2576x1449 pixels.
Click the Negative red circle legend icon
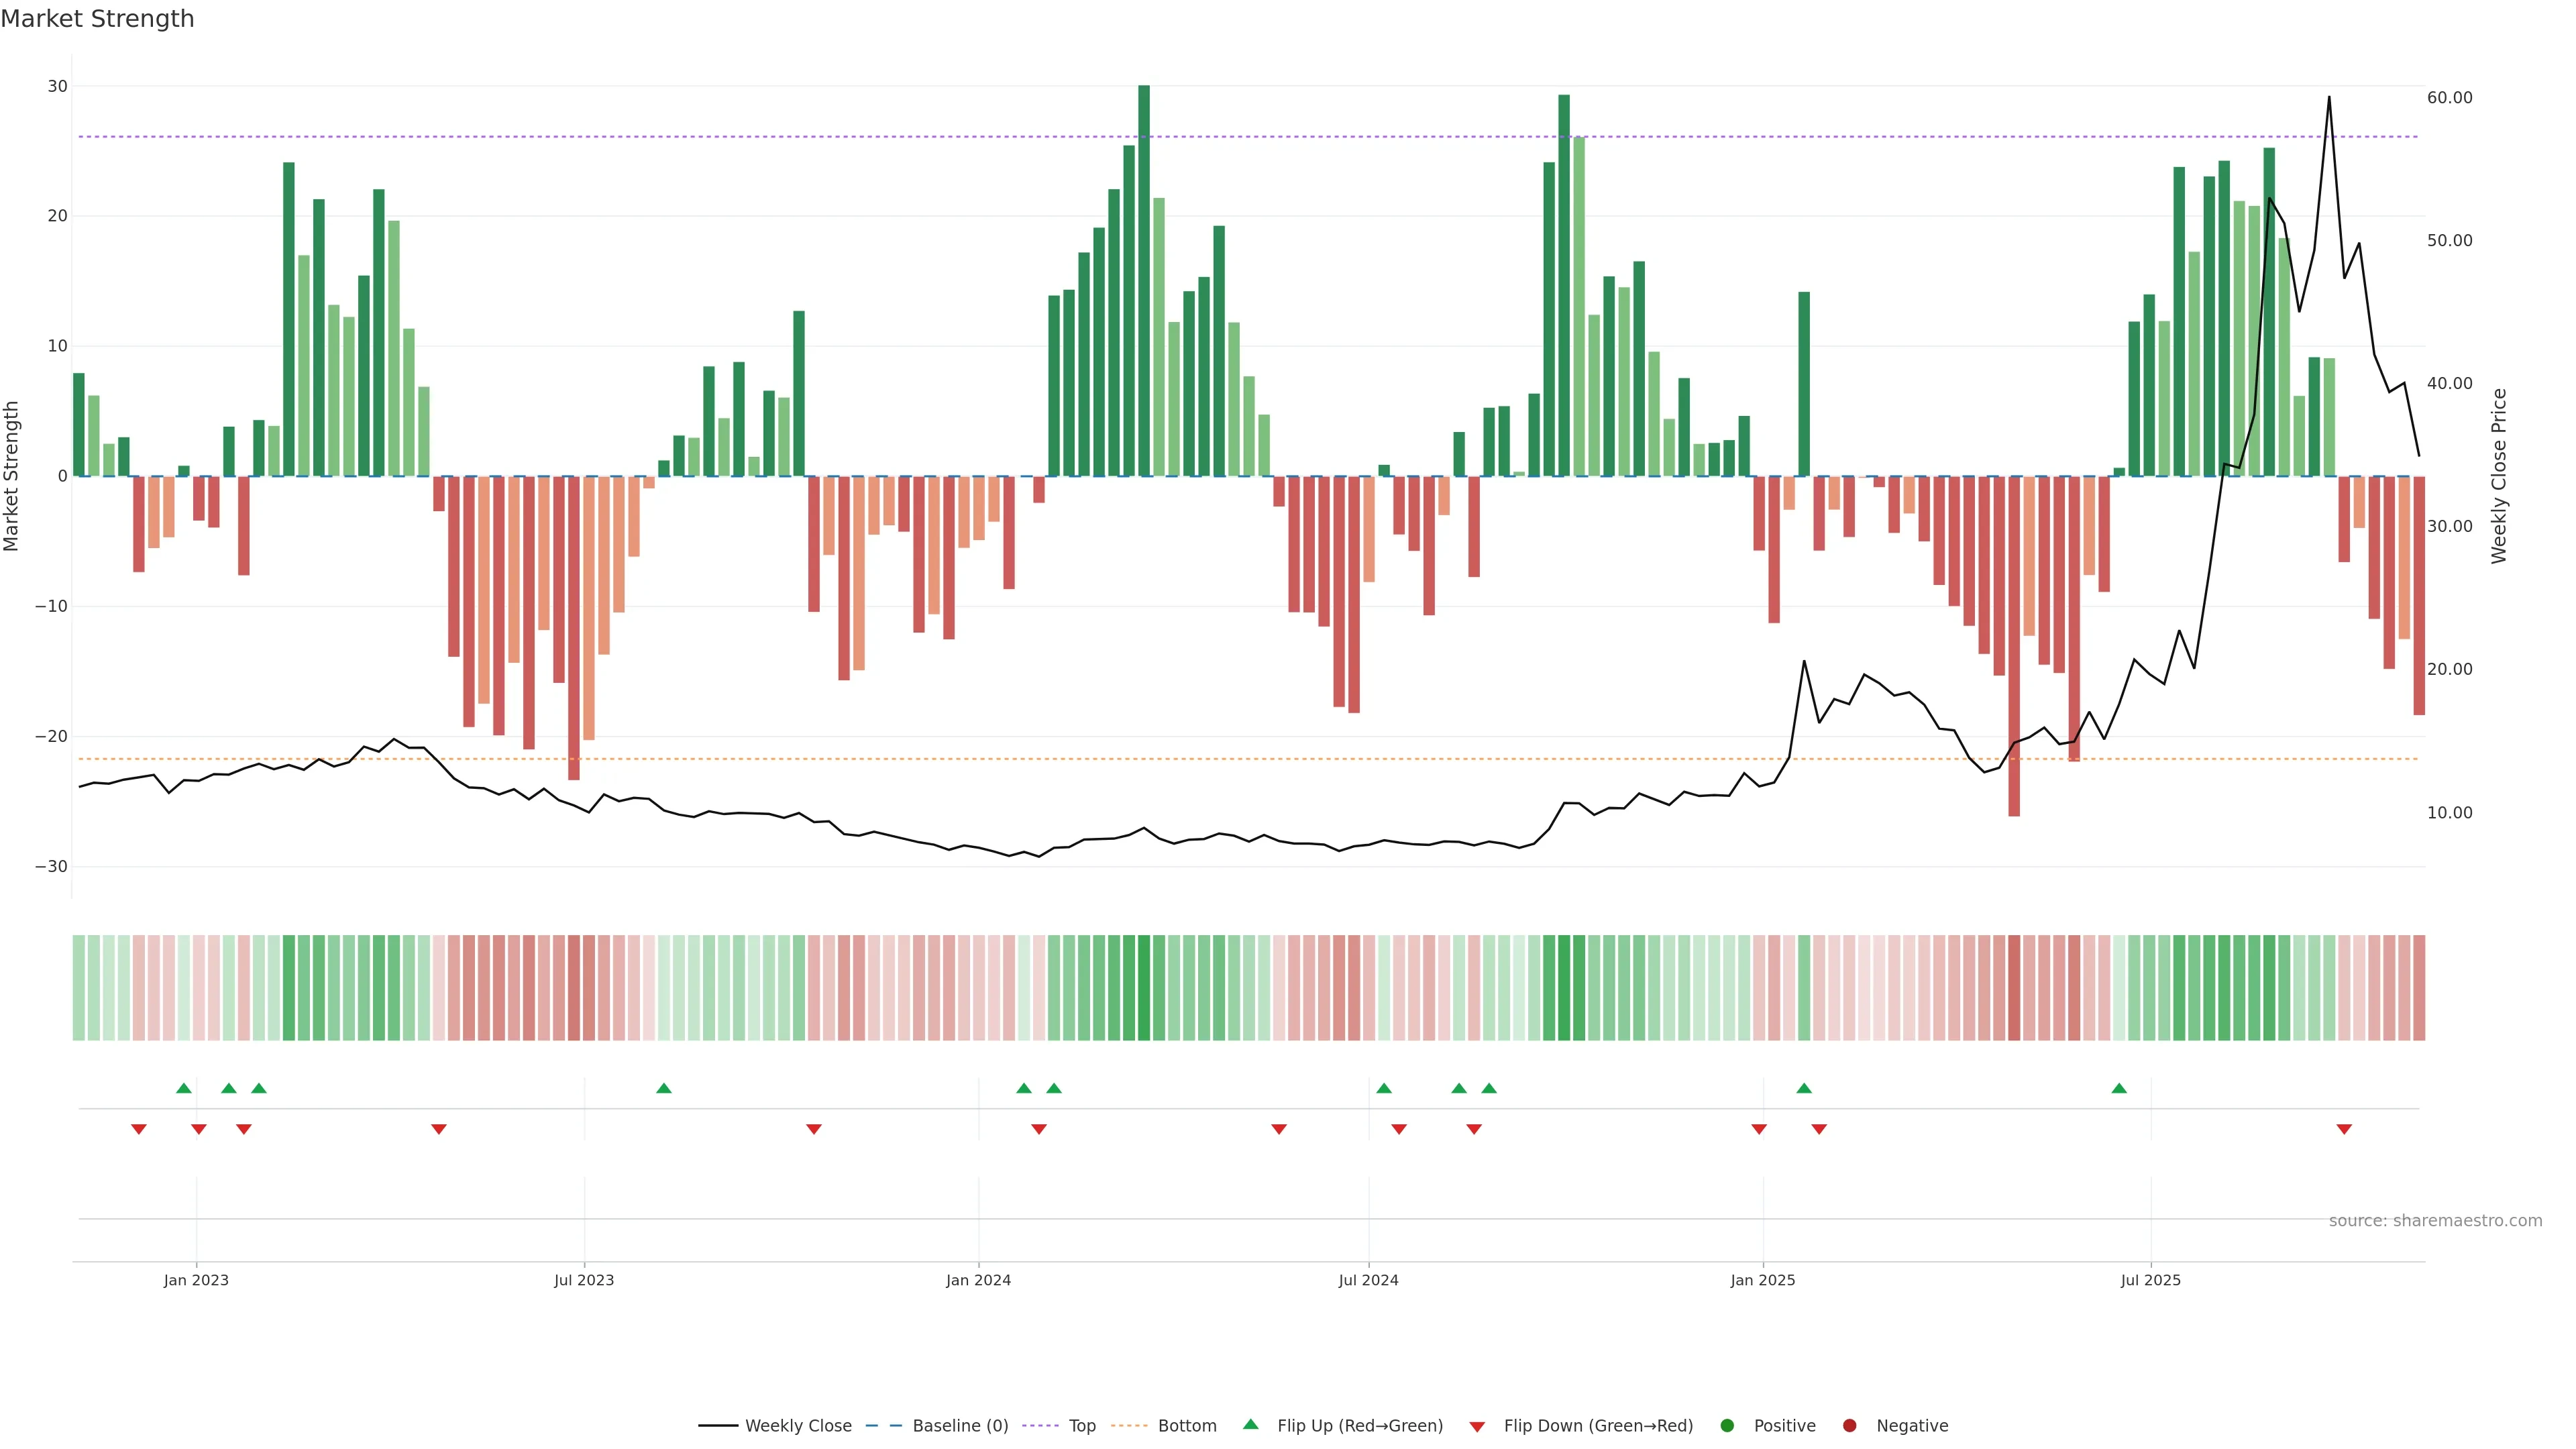coord(1849,1426)
